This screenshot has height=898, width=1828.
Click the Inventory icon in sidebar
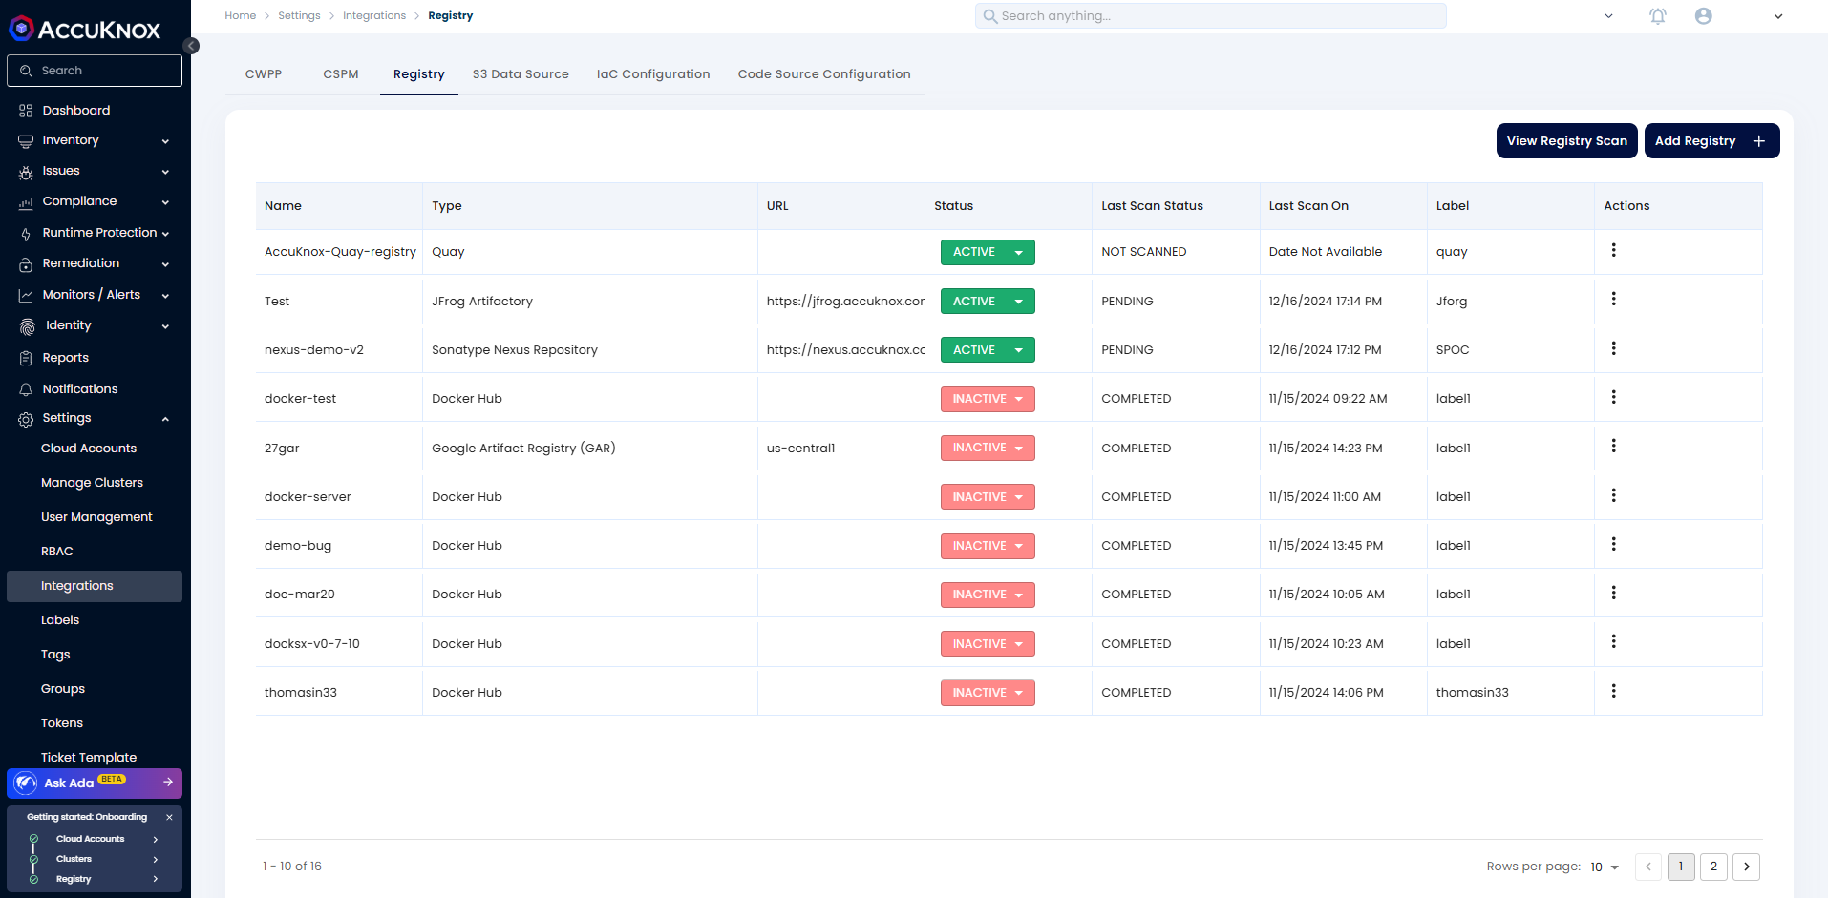26,141
